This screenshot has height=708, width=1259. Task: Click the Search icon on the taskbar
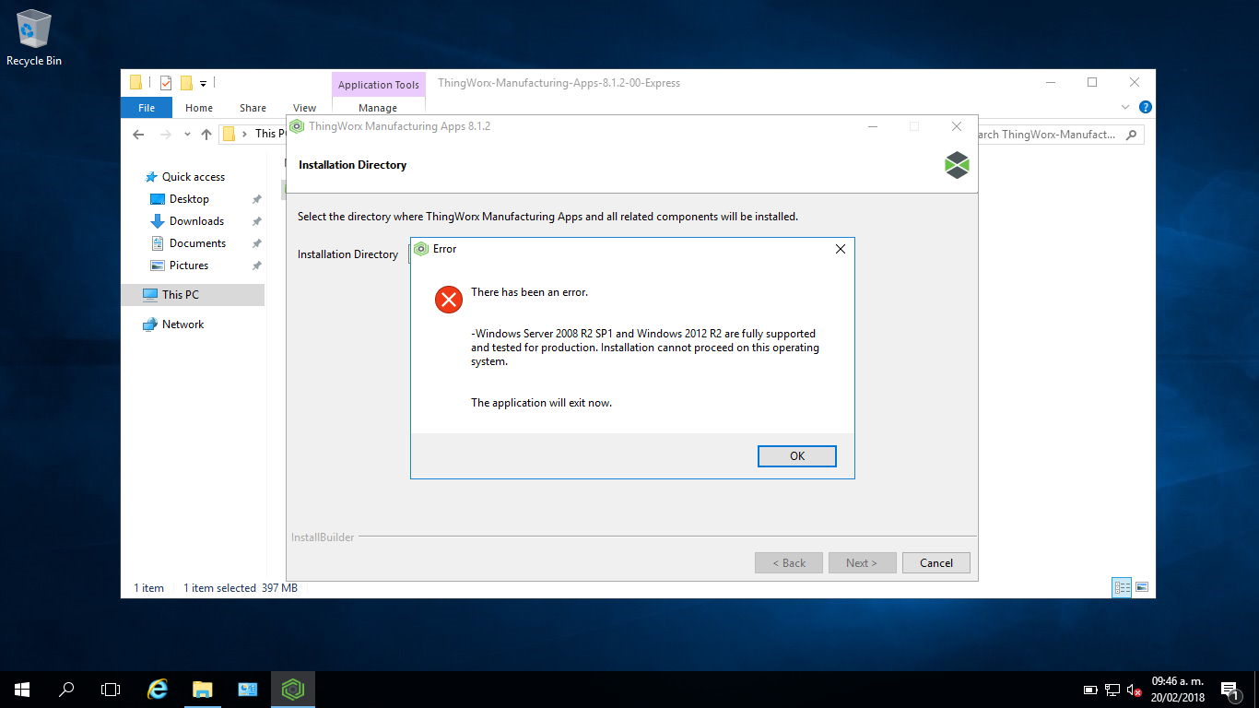click(65, 689)
